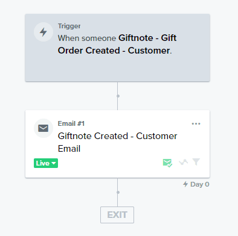Select the Trigger card
The height and width of the screenshot is (236, 238).
[118, 48]
